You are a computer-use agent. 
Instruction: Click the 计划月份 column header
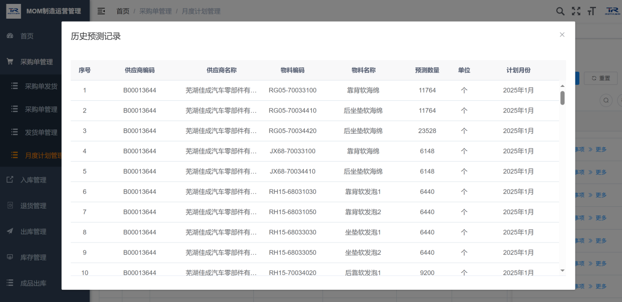[518, 70]
